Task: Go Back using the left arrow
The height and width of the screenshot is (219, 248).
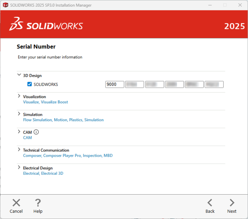Action: pyautogui.click(x=210, y=203)
